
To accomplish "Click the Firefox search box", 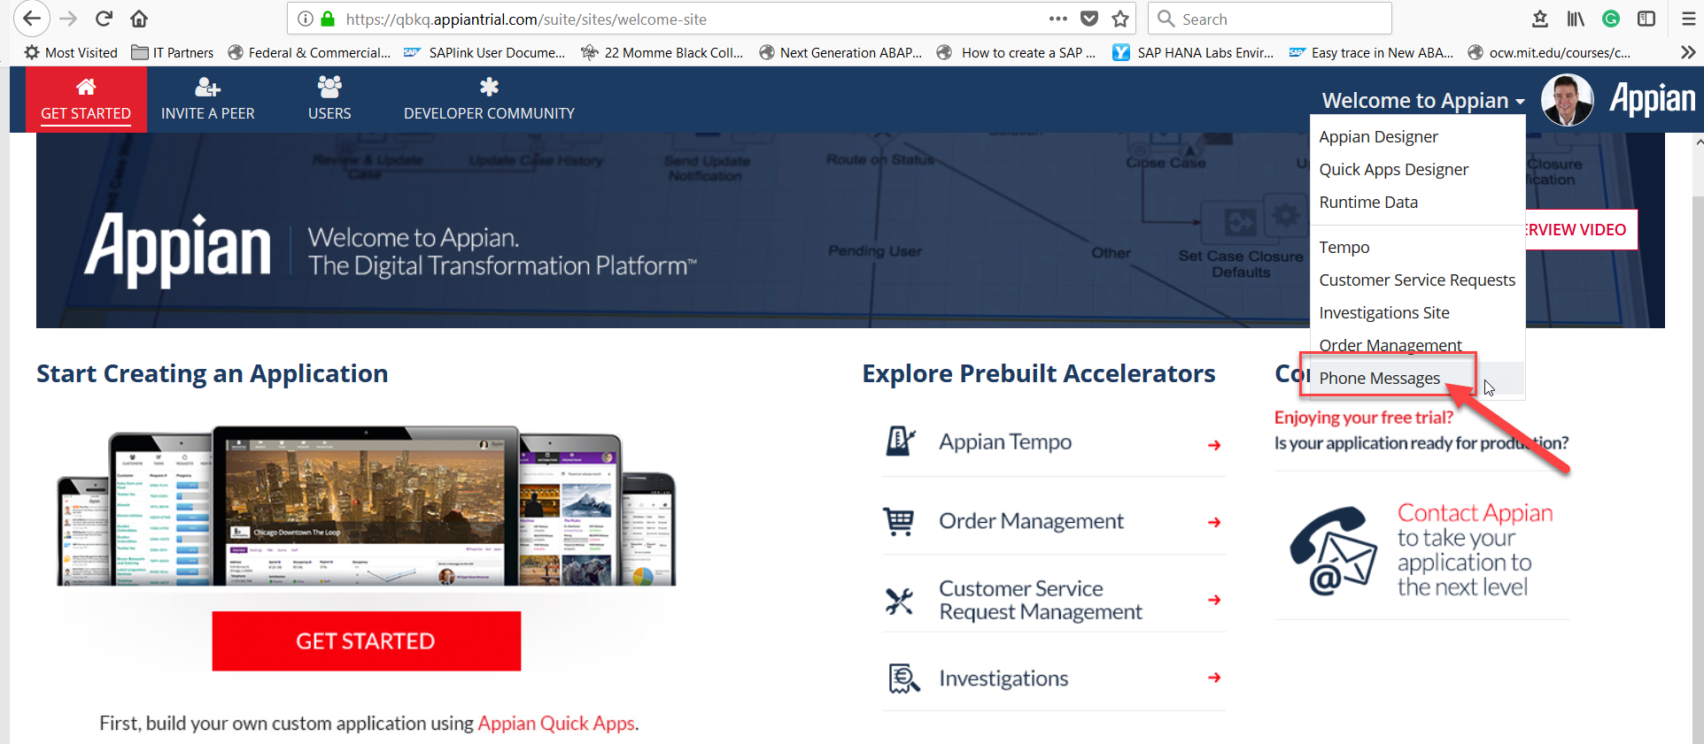I will coord(1270,19).
